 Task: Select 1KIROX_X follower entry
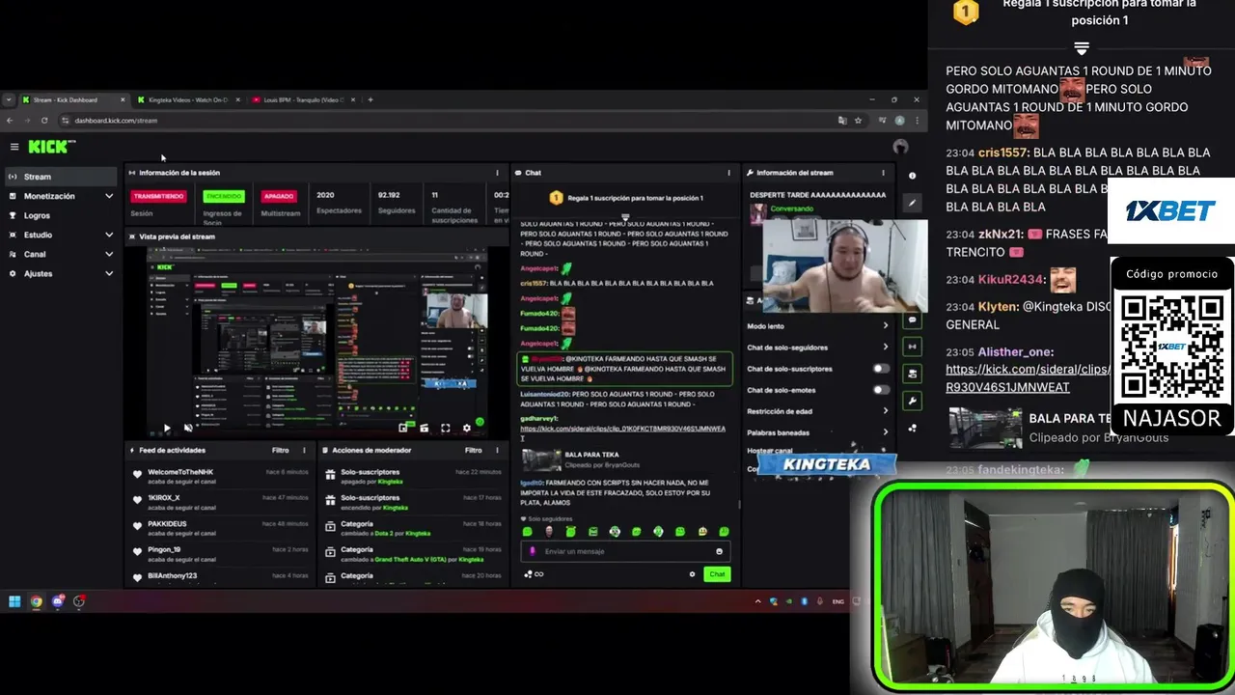coord(221,501)
